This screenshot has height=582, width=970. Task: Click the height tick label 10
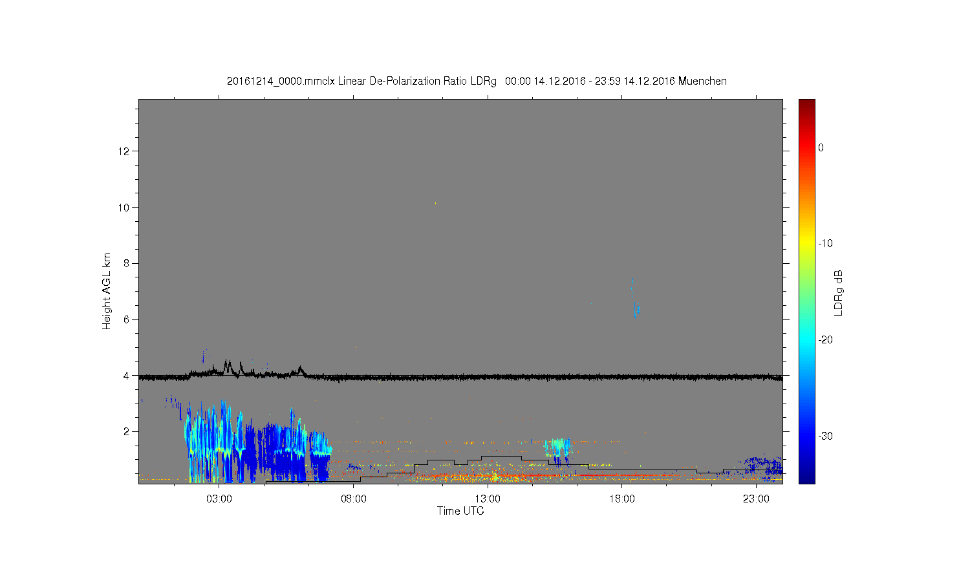pos(125,208)
